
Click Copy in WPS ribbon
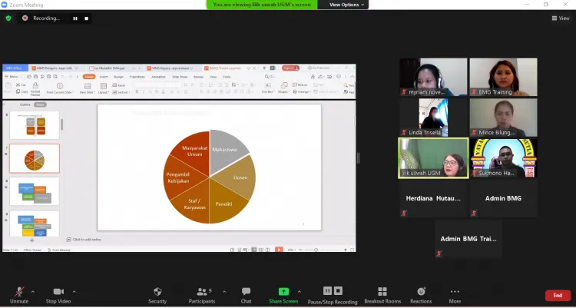(22, 91)
